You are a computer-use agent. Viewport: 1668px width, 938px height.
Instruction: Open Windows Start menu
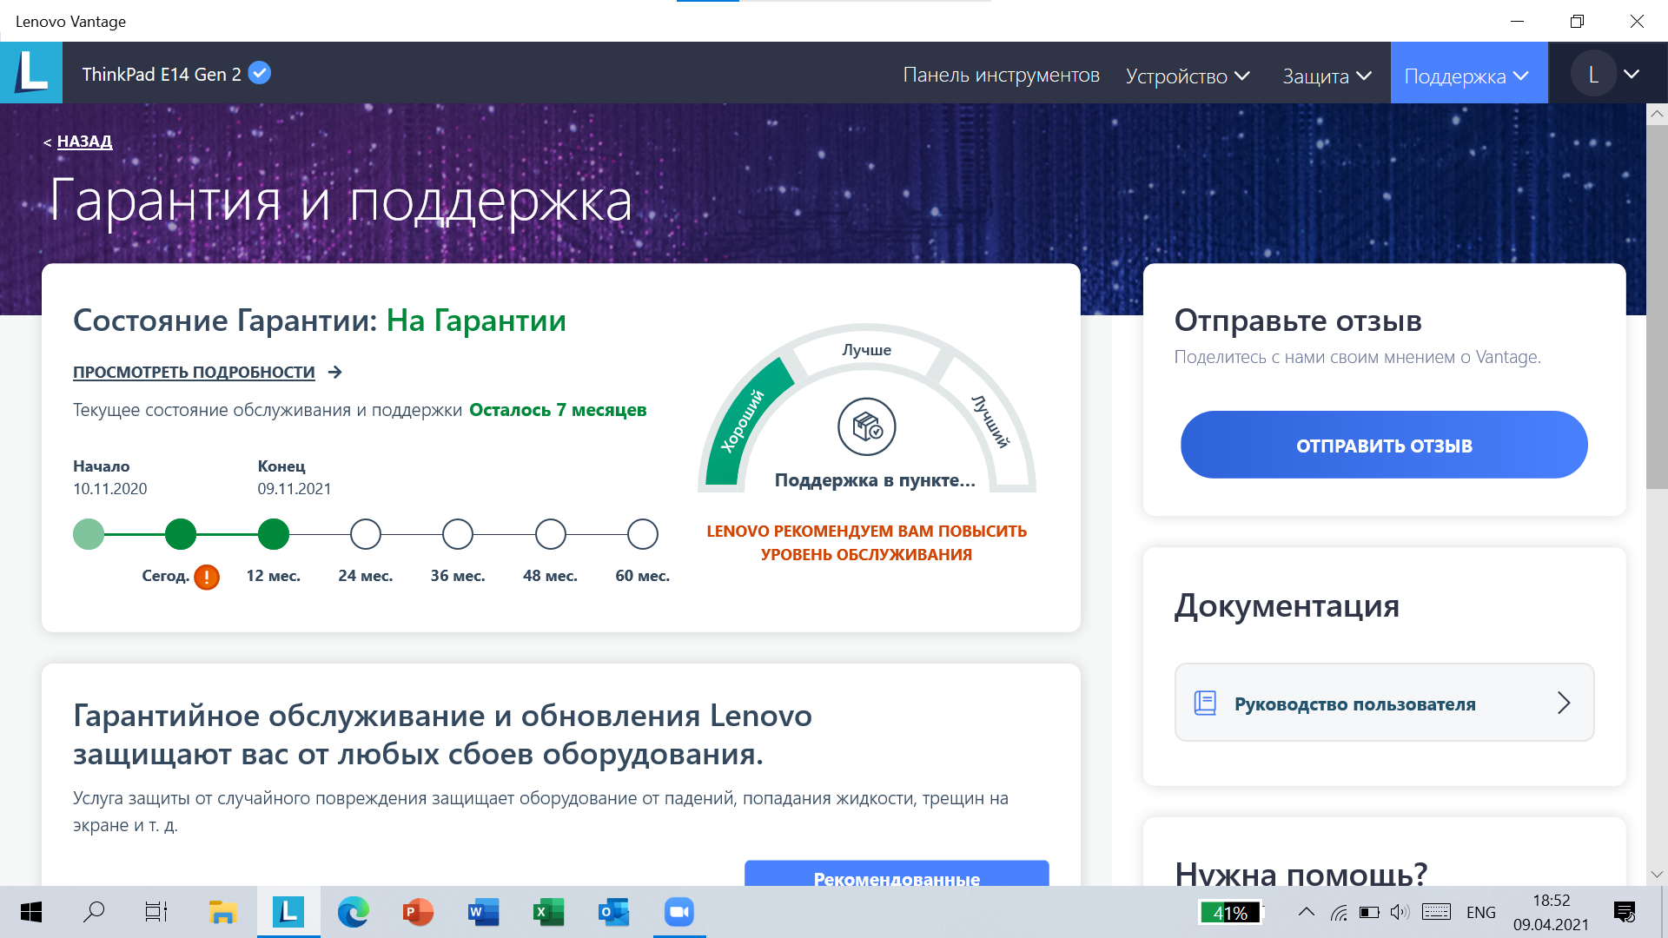click(x=30, y=912)
